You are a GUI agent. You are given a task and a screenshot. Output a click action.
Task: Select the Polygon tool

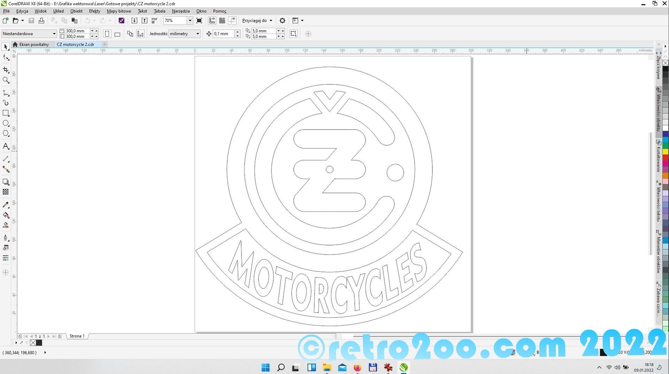click(6, 133)
